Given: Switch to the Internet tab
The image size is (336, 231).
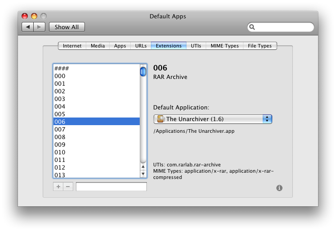Looking at the screenshot, I should (72, 46).
